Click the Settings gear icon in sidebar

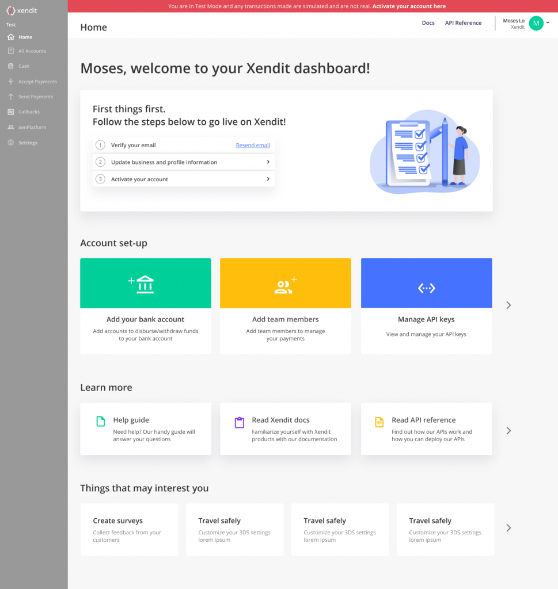tap(11, 143)
